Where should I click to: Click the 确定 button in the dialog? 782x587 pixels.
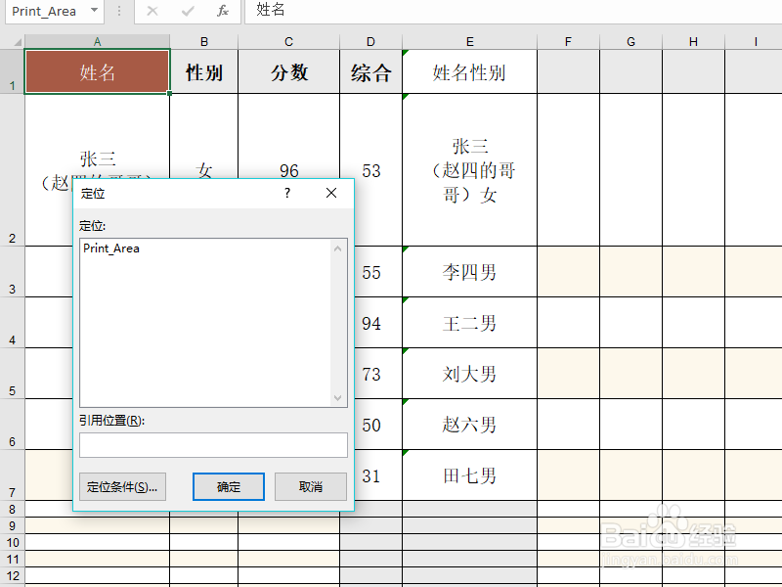pyautogui.click(x=228, y=486)
